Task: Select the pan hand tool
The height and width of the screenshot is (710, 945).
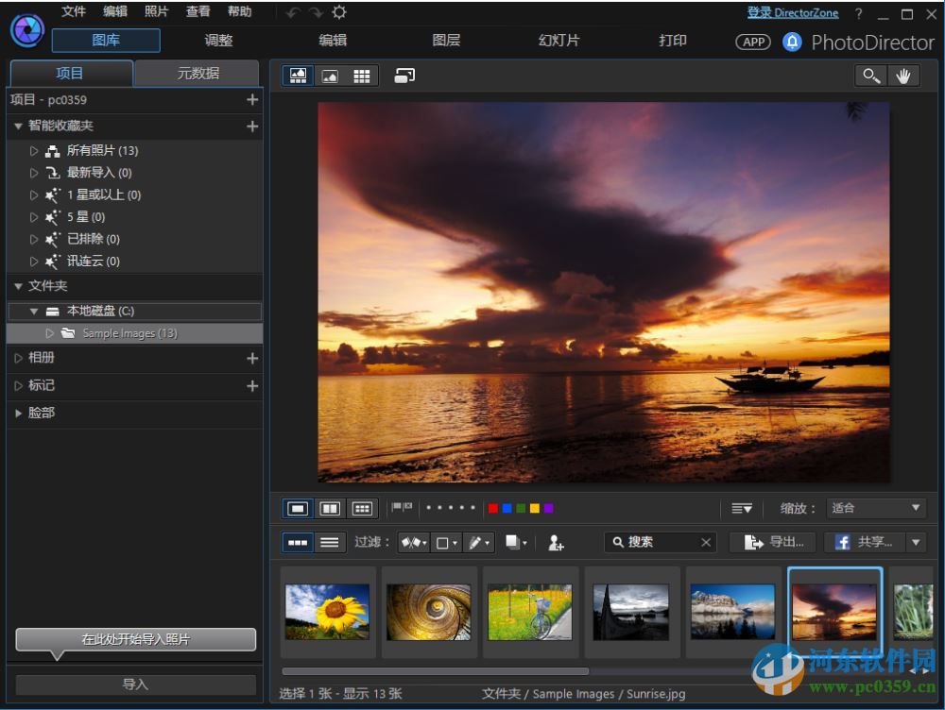Action: pyautogui.click(x=904, y=75)
